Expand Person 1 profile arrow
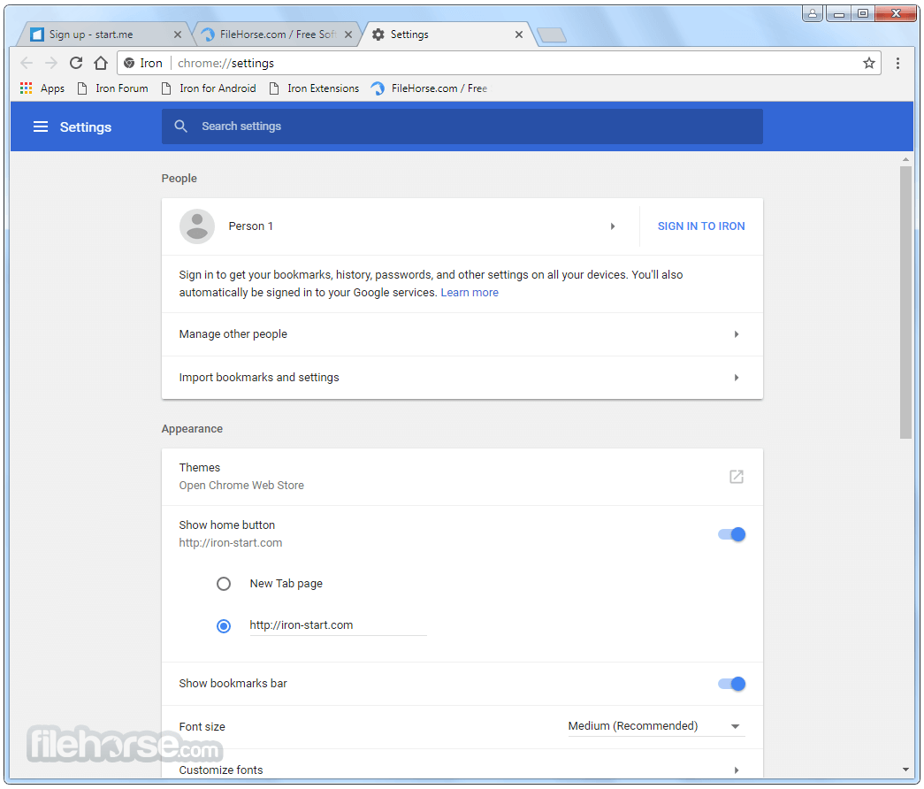This screenshot has width=924, height=789. [613, 226]
